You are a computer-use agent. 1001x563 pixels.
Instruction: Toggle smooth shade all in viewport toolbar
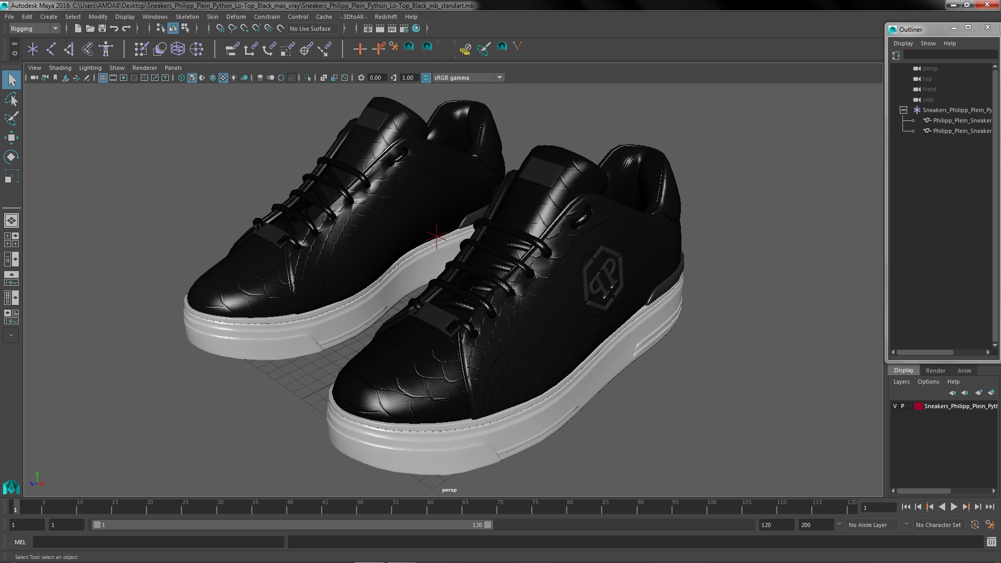click(192, 78)
